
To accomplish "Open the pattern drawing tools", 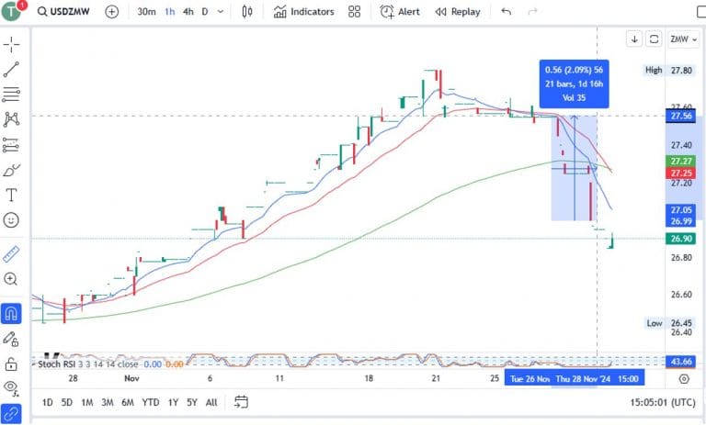I will pos(11,119).
